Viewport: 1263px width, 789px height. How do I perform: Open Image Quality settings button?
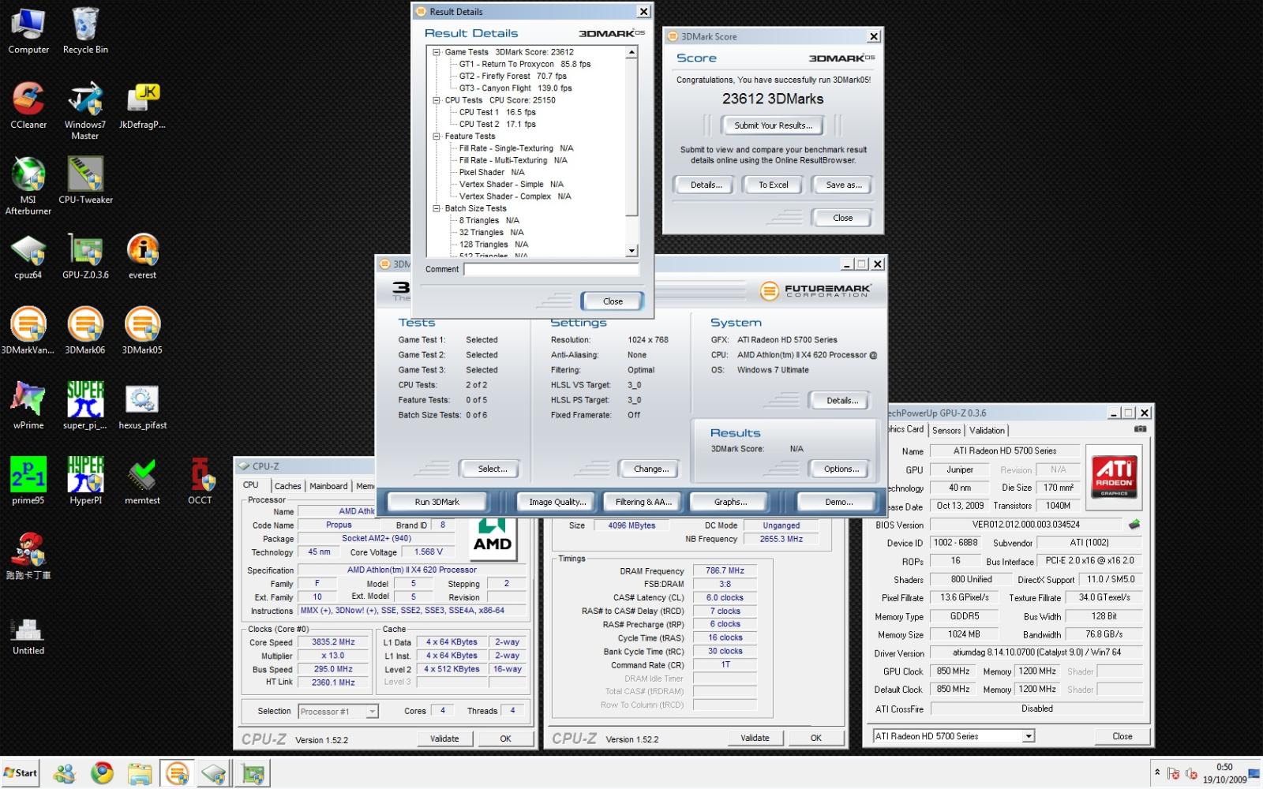[557, 502]
